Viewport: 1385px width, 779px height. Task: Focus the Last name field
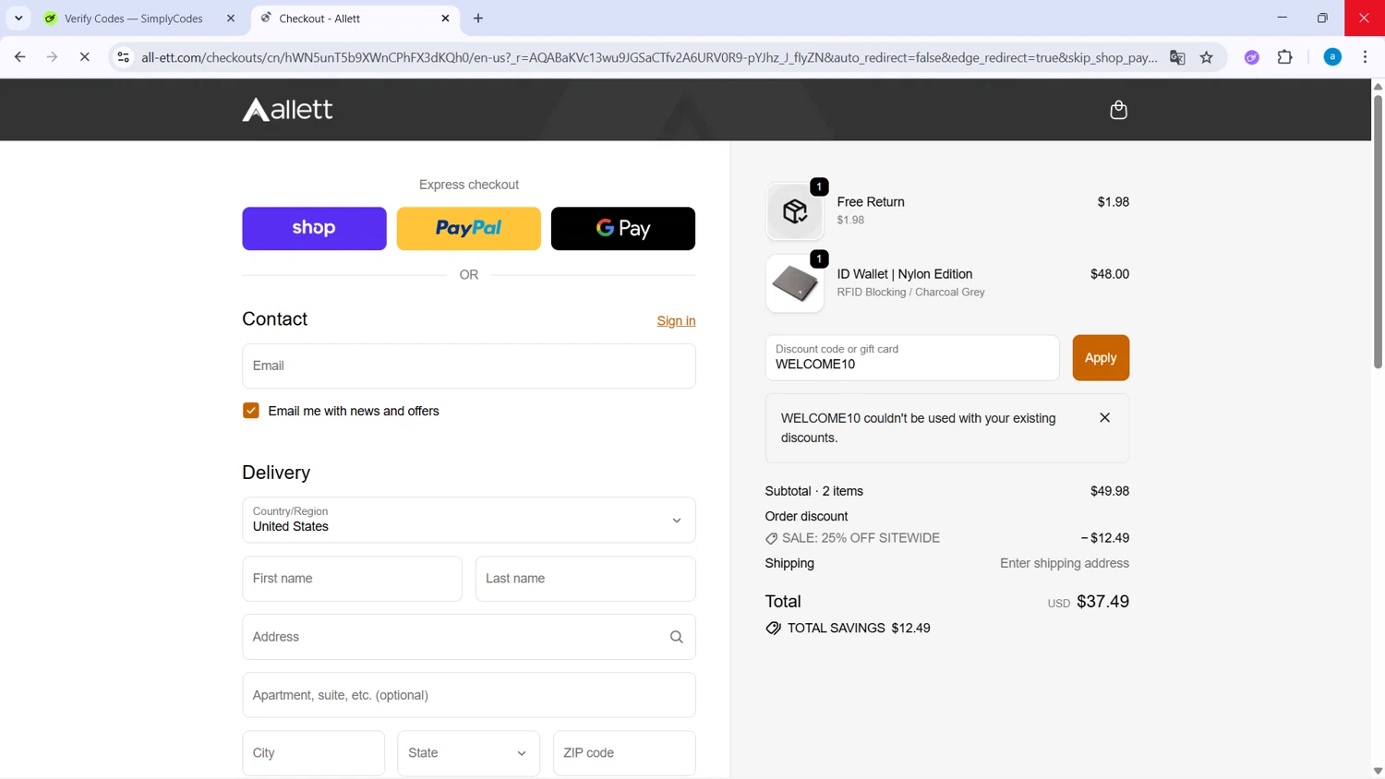[x=585, y=579]
